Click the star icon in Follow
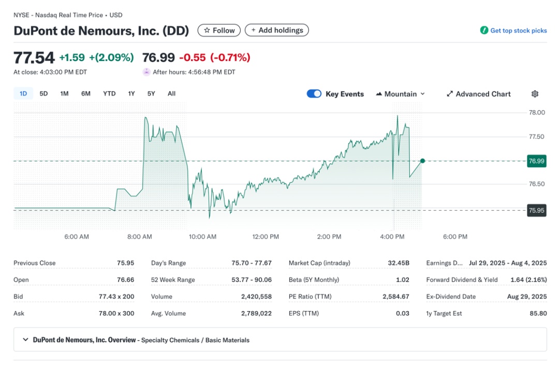This screenshot has width=559, height=381. tap(207, 31)
